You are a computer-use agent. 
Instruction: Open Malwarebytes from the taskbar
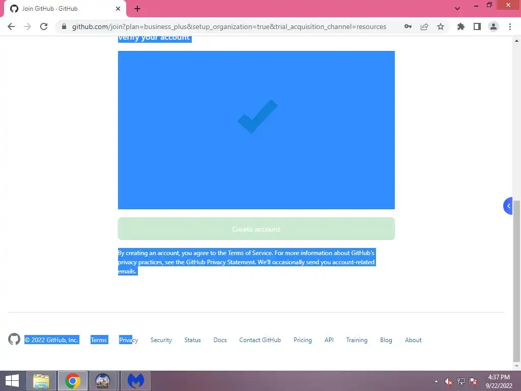[136, 381]
